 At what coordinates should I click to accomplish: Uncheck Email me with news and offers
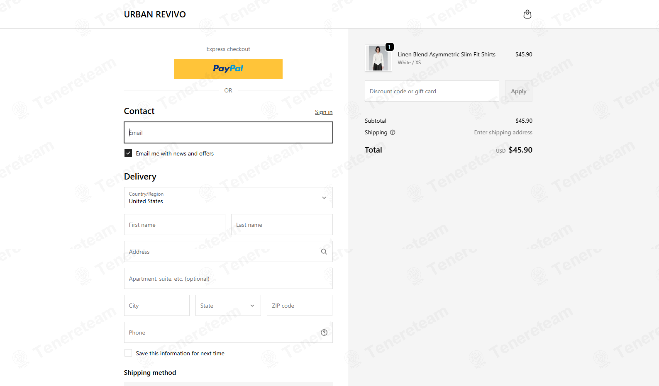pyautogui.click(x=128, y=153)
